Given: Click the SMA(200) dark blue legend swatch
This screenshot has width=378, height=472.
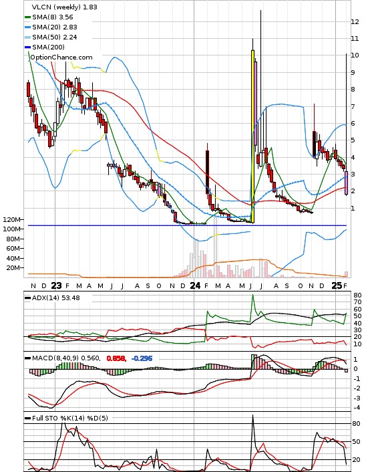Looking at the screenshot, I should click(x=27, y=47).
